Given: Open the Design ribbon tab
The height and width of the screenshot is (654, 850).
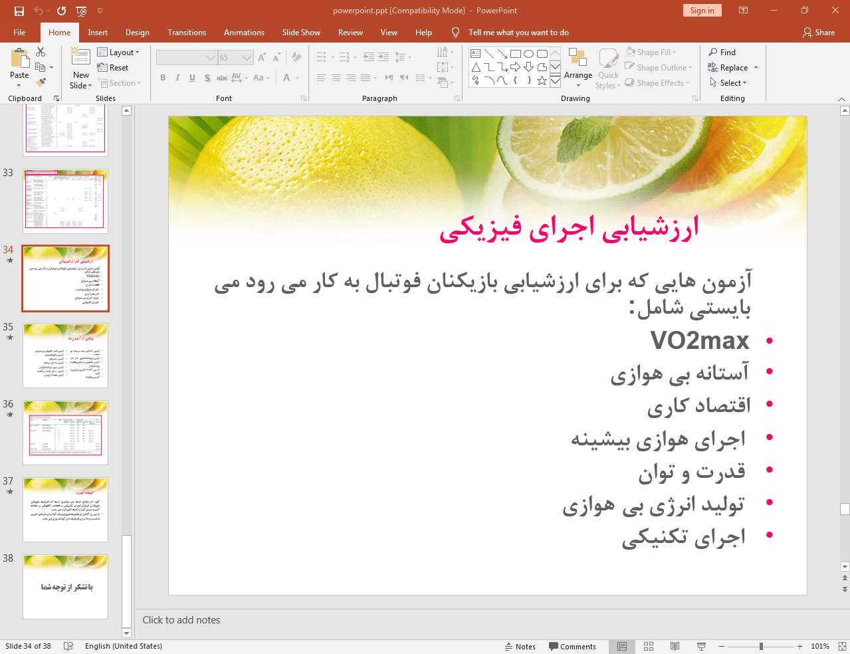Looking at the screenshot, I should click(137, 32).
